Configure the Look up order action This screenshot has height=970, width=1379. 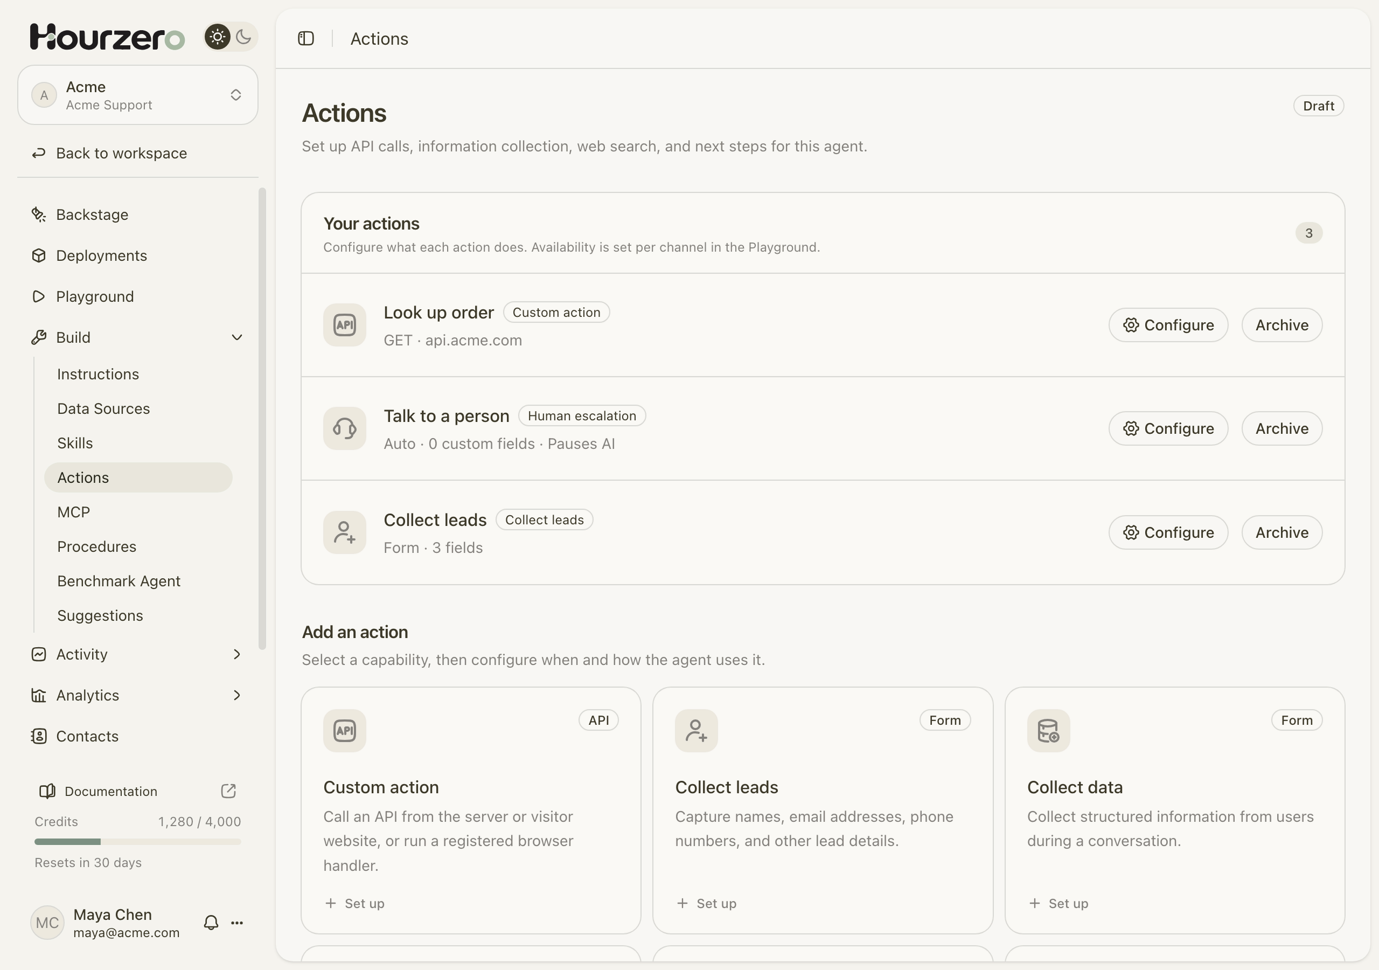pyautogui.click(x=1168, y=325)
